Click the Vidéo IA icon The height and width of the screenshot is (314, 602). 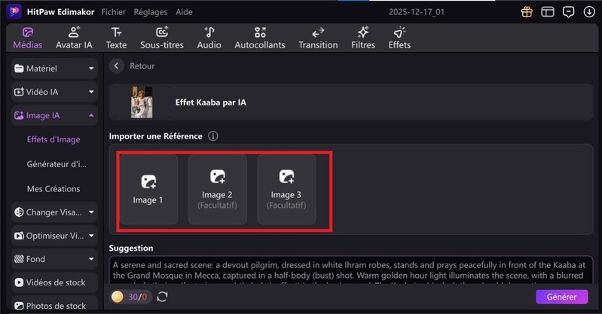point(19,92)
